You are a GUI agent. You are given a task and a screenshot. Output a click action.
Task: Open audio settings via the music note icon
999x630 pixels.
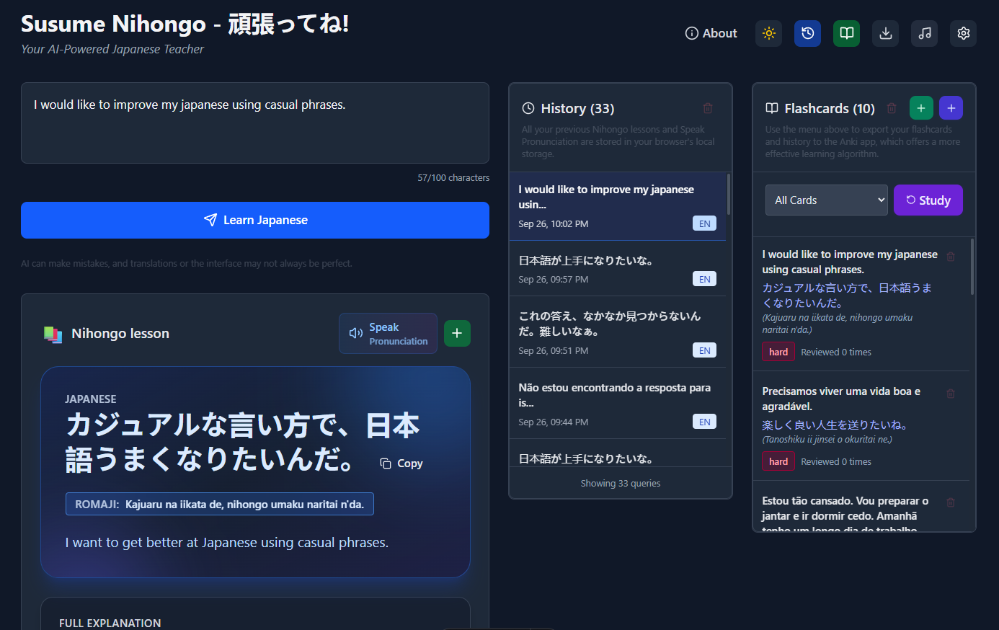coord(924,33)
